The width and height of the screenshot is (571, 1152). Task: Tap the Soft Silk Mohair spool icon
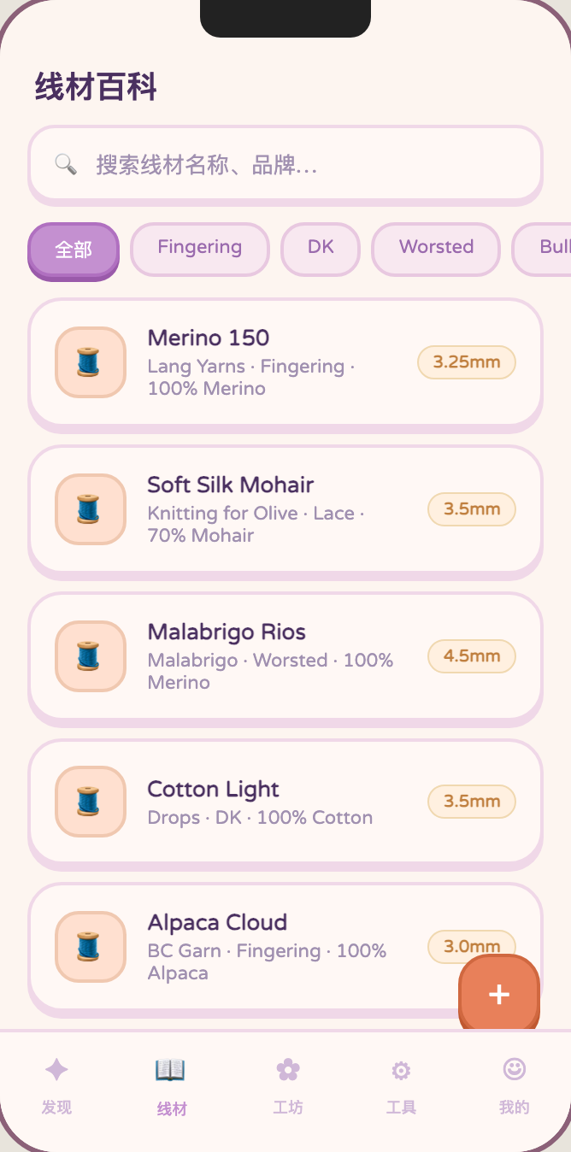click(90, 509)
